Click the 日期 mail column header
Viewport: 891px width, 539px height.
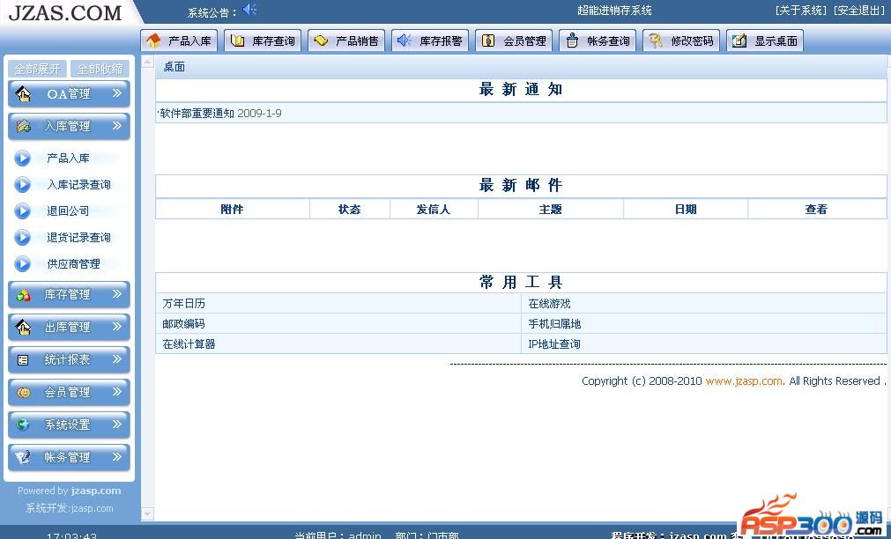point(686,209)
